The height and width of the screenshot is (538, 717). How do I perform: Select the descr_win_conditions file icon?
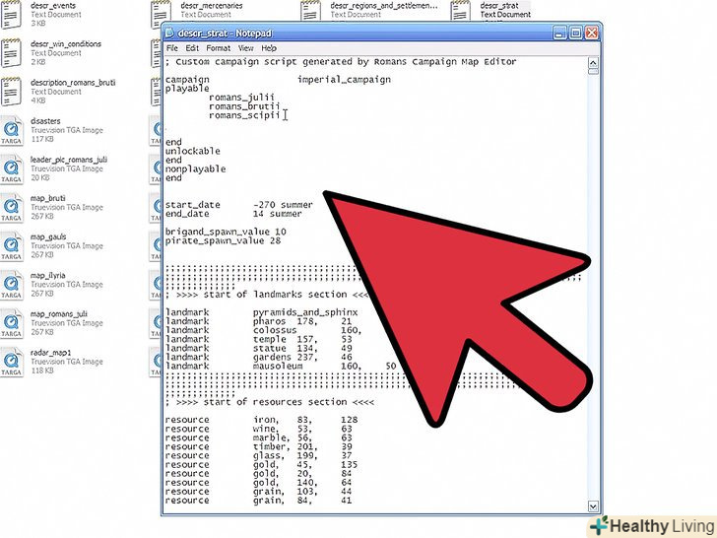tap(11, 53)
